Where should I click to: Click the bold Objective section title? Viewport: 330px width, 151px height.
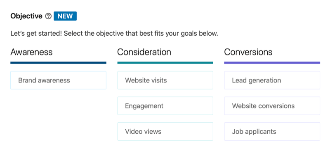(26, 16)
